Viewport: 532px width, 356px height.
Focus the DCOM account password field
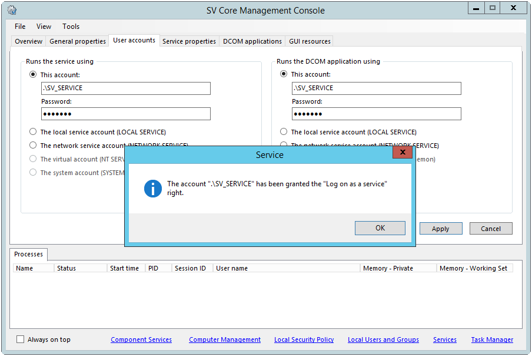[377, 114]
